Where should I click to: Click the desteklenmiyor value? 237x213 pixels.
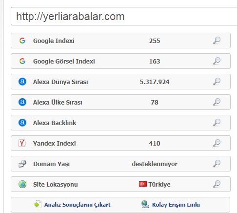pyautogui.click(x=155, y=164)
